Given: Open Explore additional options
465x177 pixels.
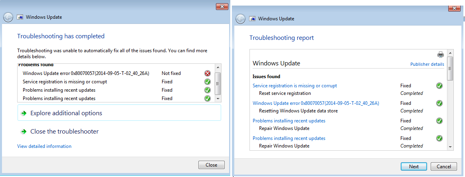Looking at the screenshot, I should click(119, 113).
